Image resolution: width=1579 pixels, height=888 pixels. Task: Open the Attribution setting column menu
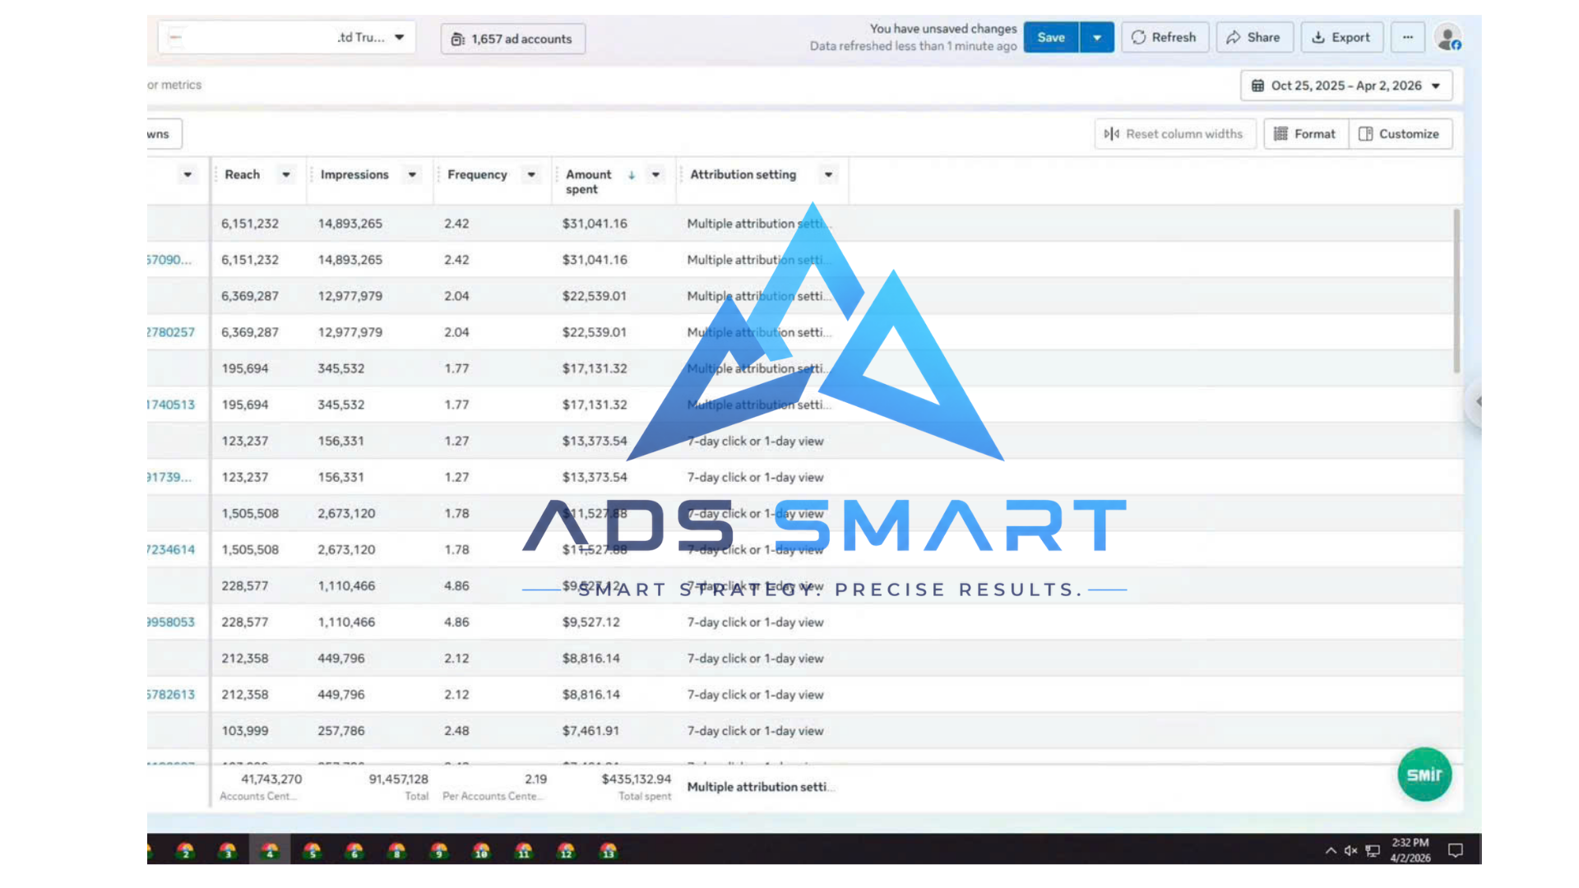click(x=828, y=174)
